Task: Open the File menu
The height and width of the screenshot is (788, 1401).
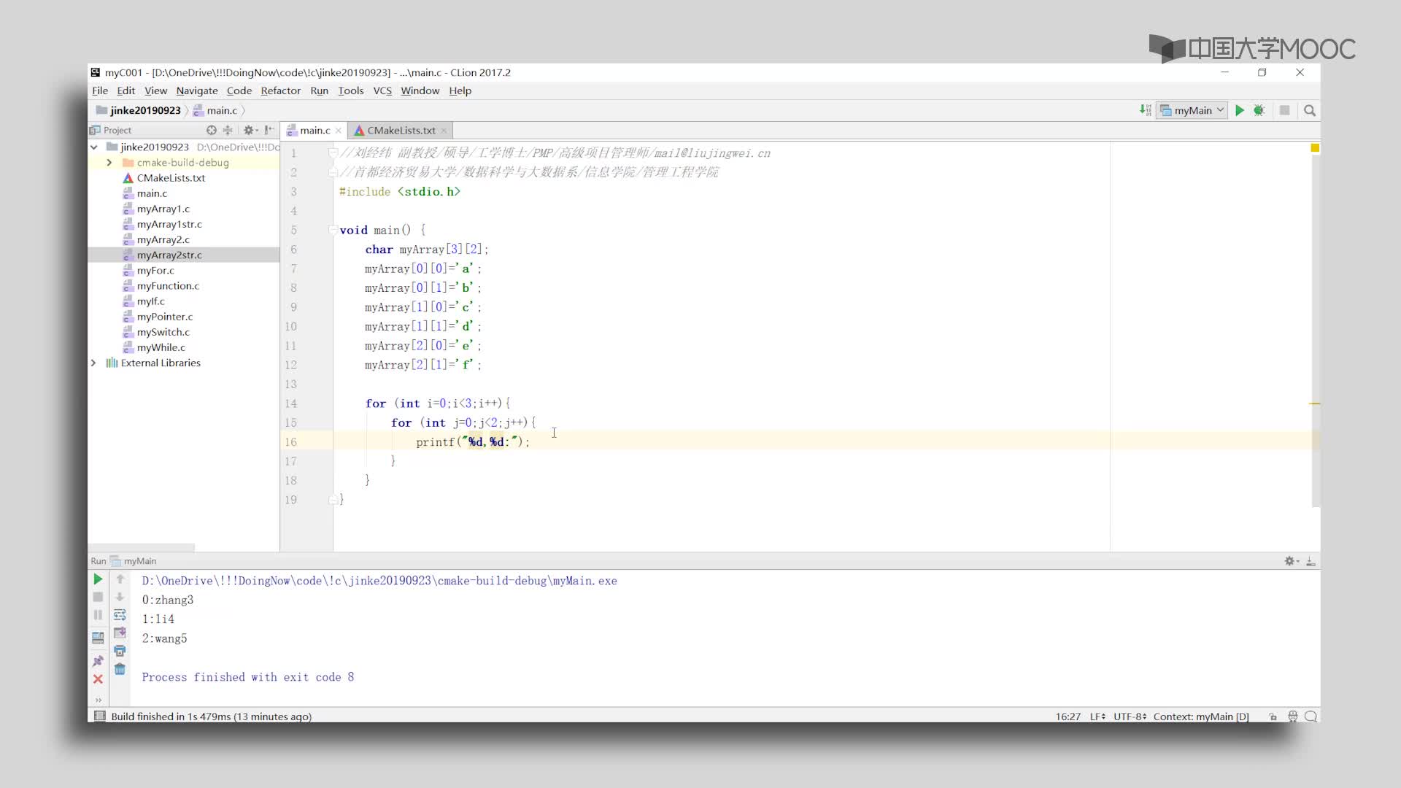Action: [100, 90]
